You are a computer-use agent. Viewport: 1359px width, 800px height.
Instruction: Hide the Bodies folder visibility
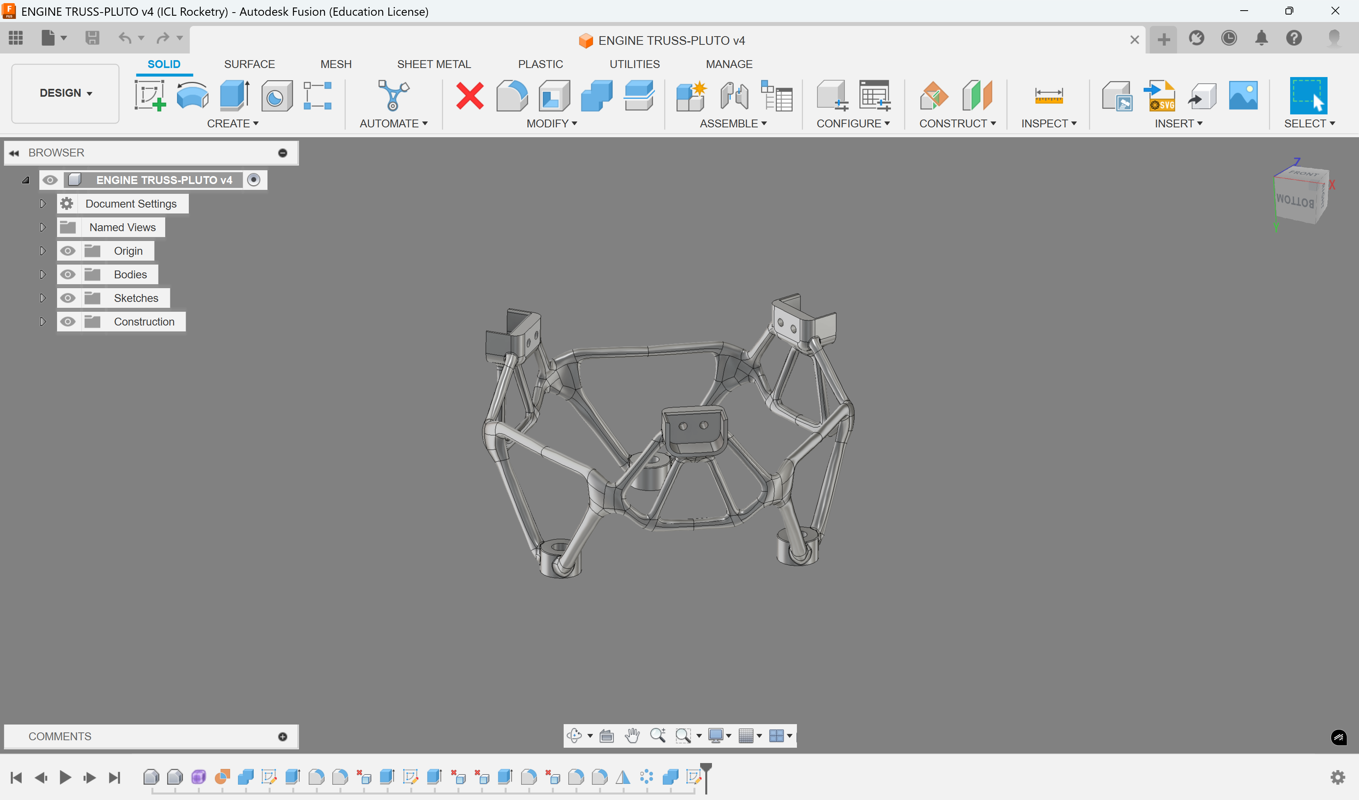click(x=68, y=274)
